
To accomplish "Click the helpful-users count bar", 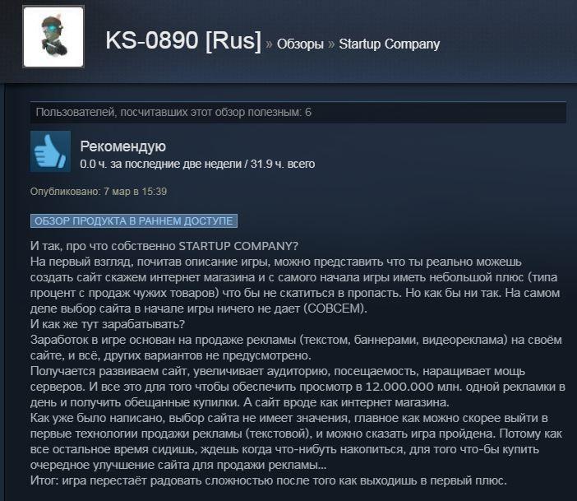I will coord(298,113).
